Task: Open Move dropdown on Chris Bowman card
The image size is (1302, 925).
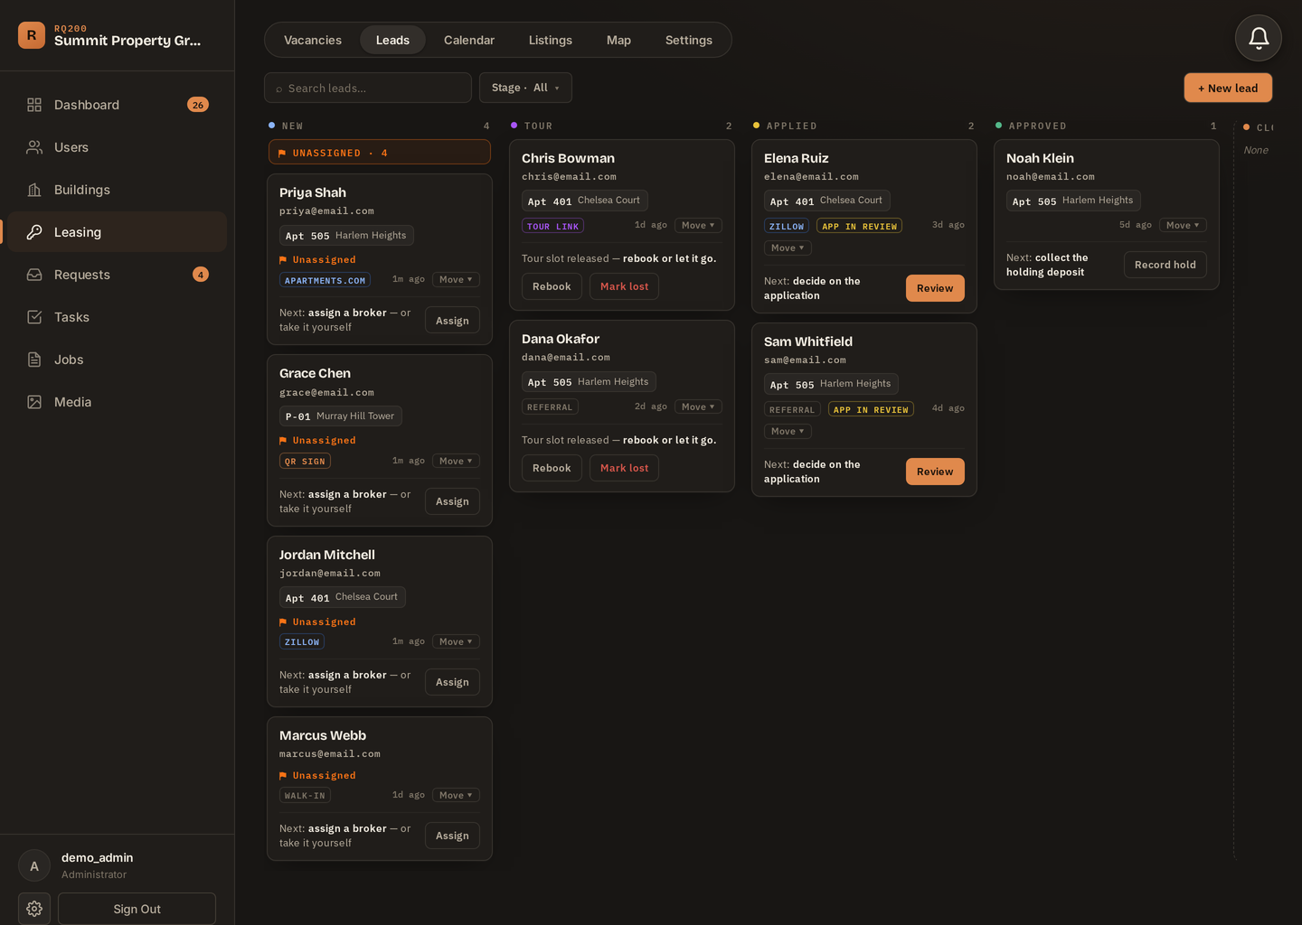Action: tap(698, 225)
